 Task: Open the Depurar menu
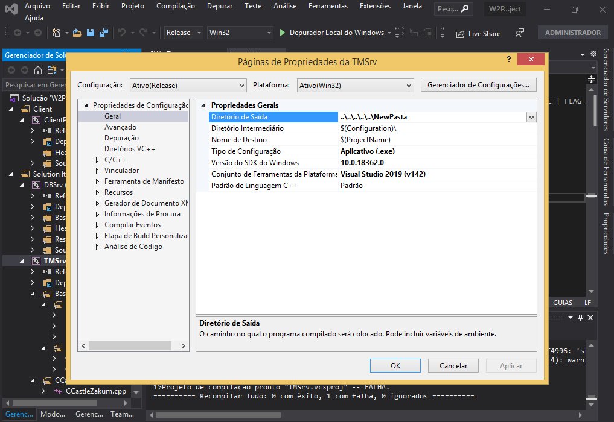tap(220, 6)
